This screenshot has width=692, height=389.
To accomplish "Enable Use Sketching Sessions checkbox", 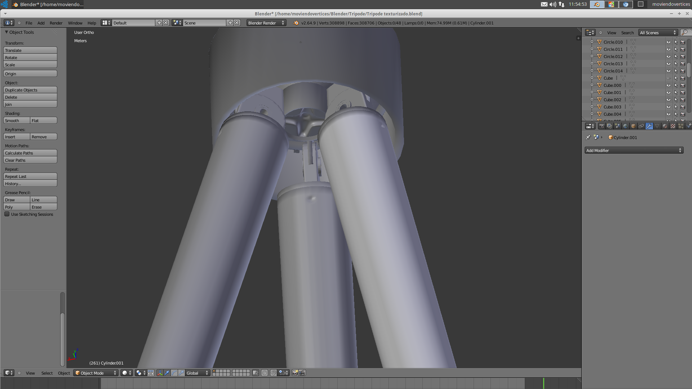I will click(x=7, y=214).
